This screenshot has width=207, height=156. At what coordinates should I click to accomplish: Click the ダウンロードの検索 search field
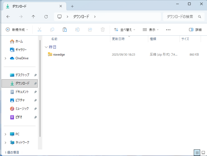(x=180, y=16)
